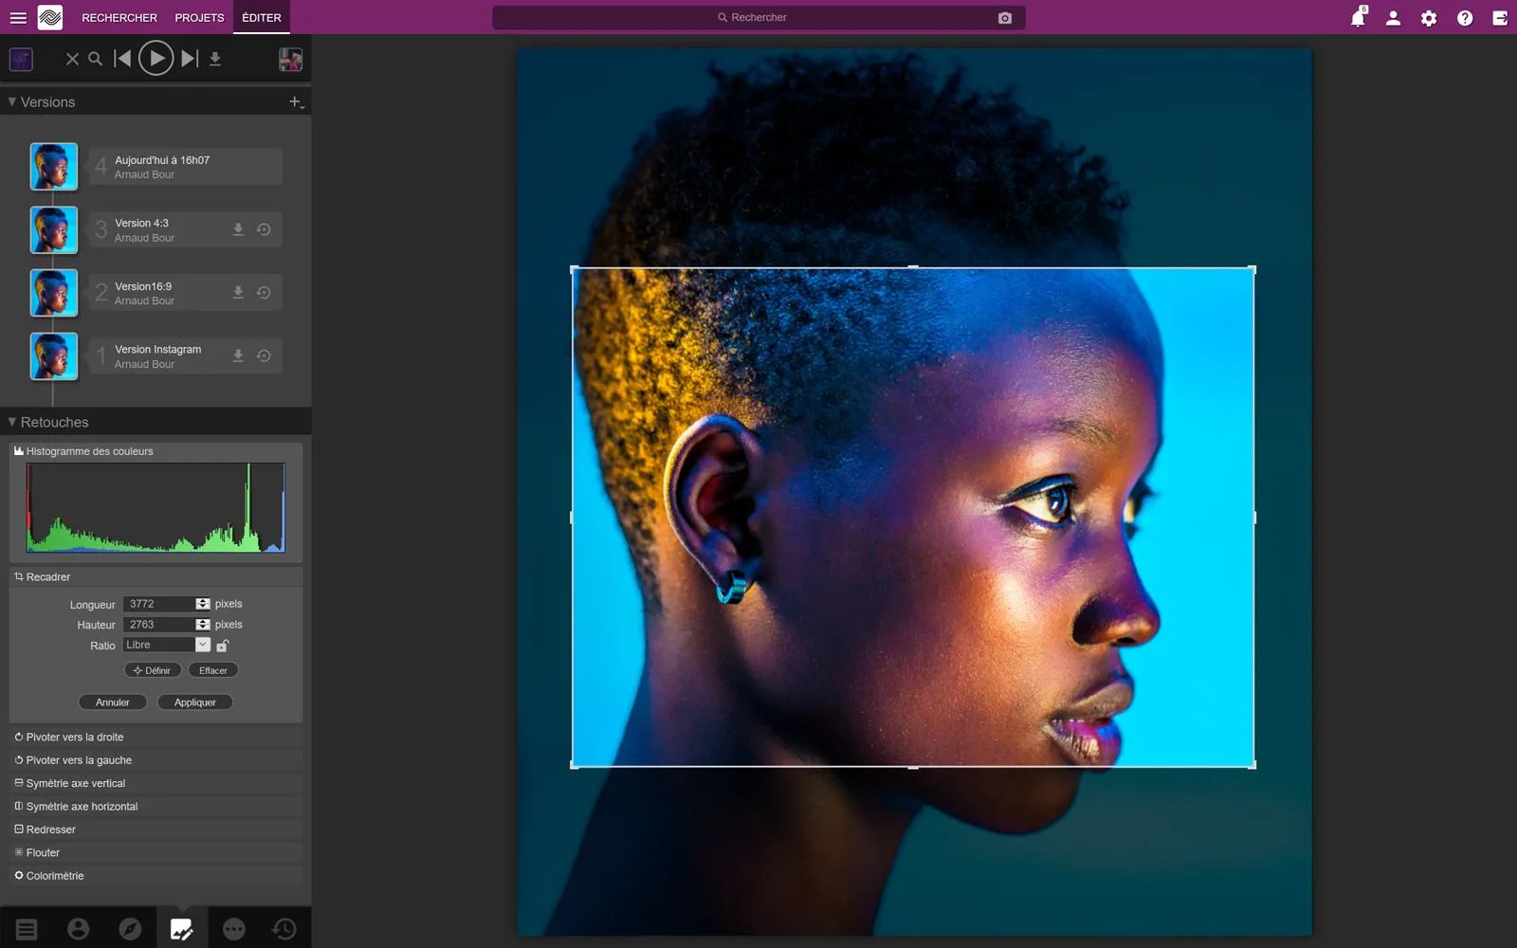Restore the Version Instagram
This screenshot has height=948, width=1517.
point(264,355)
